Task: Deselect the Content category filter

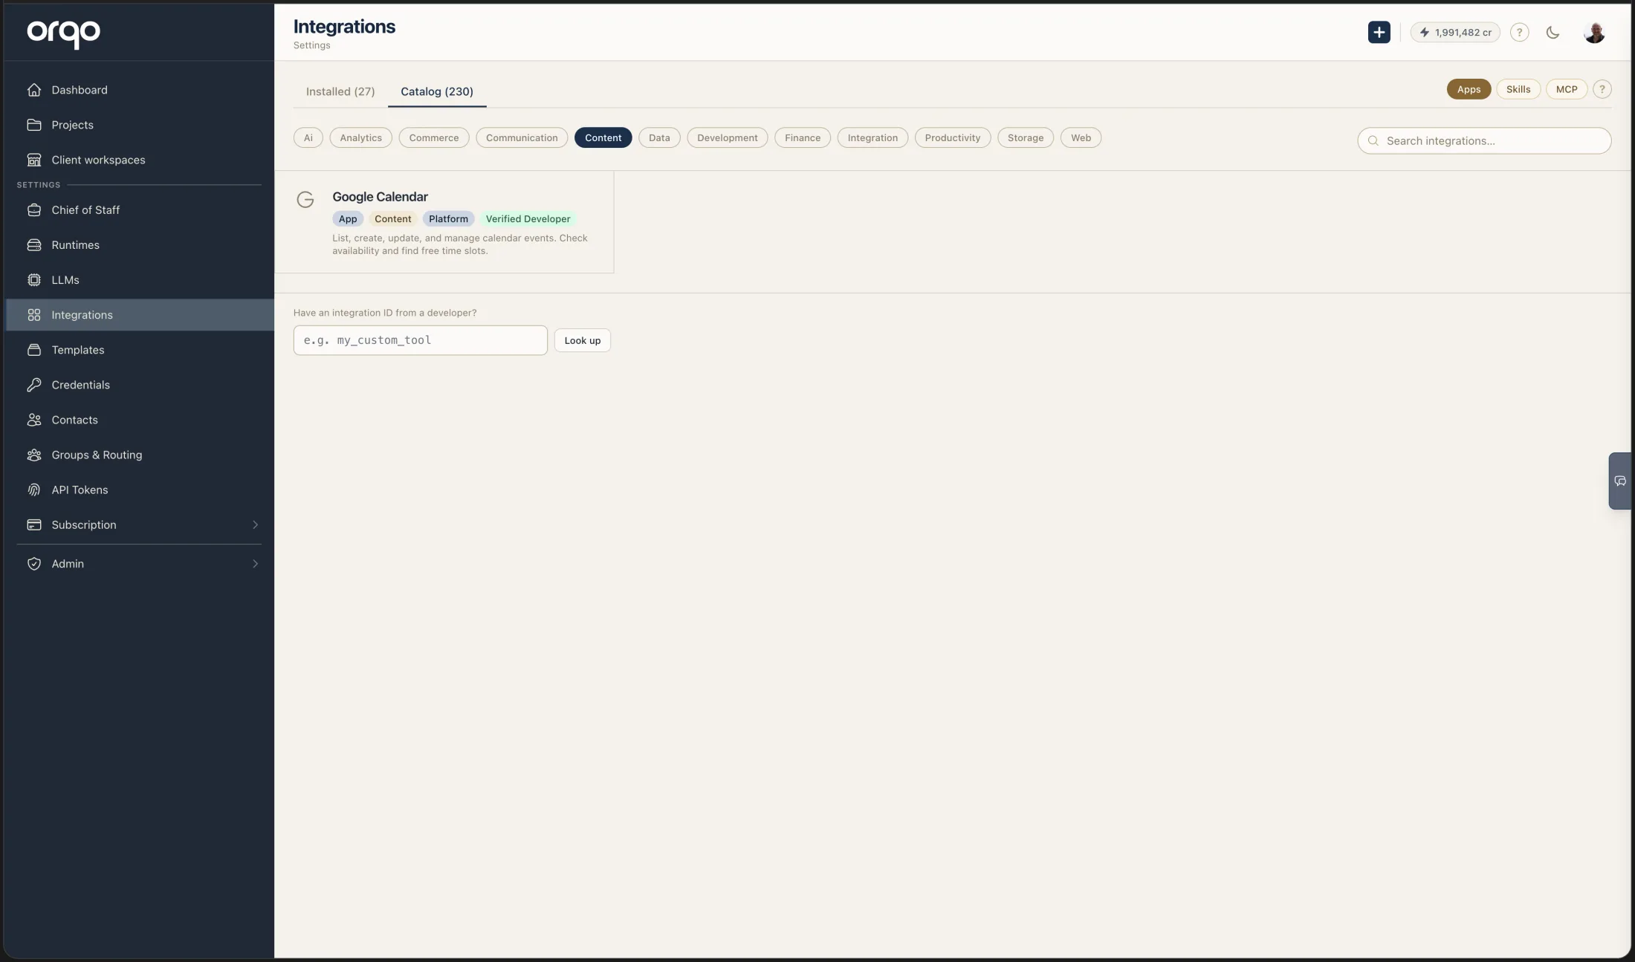Action: [603, 137]
